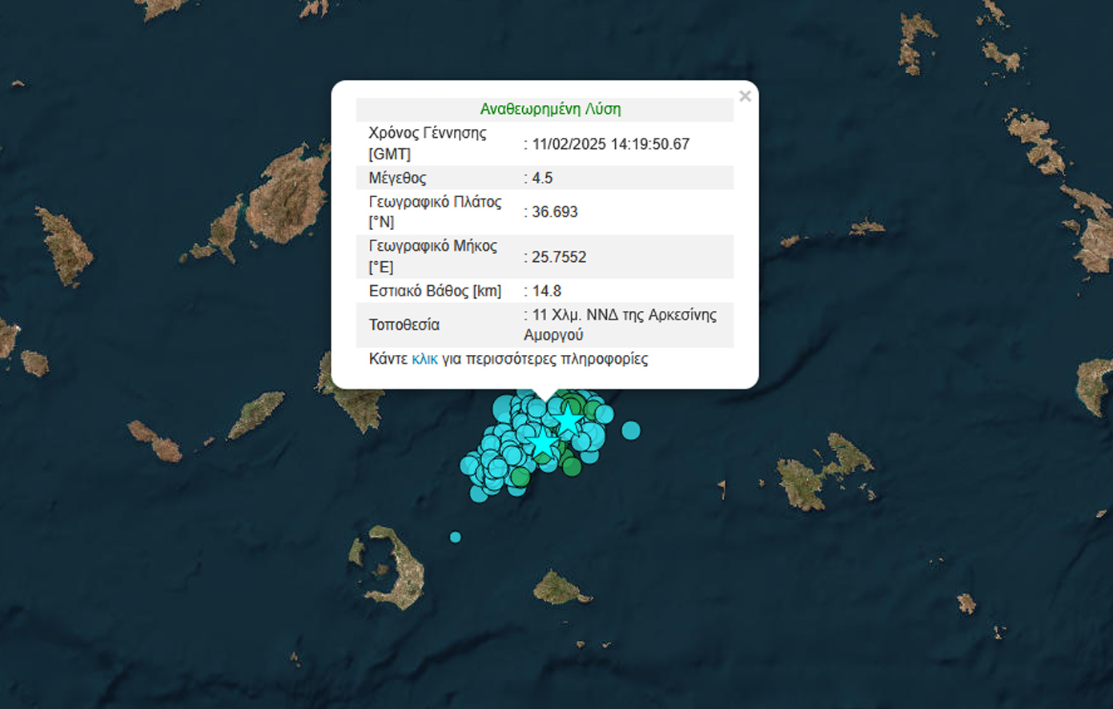
Task: Click the timestamp 11/02/2025 14:19:50.67
Action: (x=610, y=144)
